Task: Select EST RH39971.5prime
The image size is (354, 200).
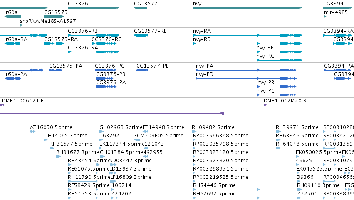Action: pos(278,132)
